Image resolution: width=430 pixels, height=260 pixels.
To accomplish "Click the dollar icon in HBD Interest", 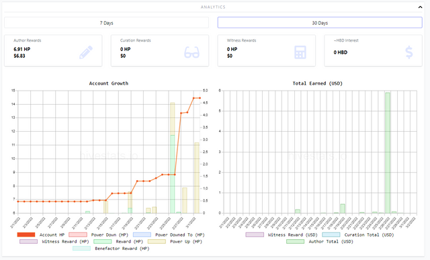I will (x=409, y=52).
